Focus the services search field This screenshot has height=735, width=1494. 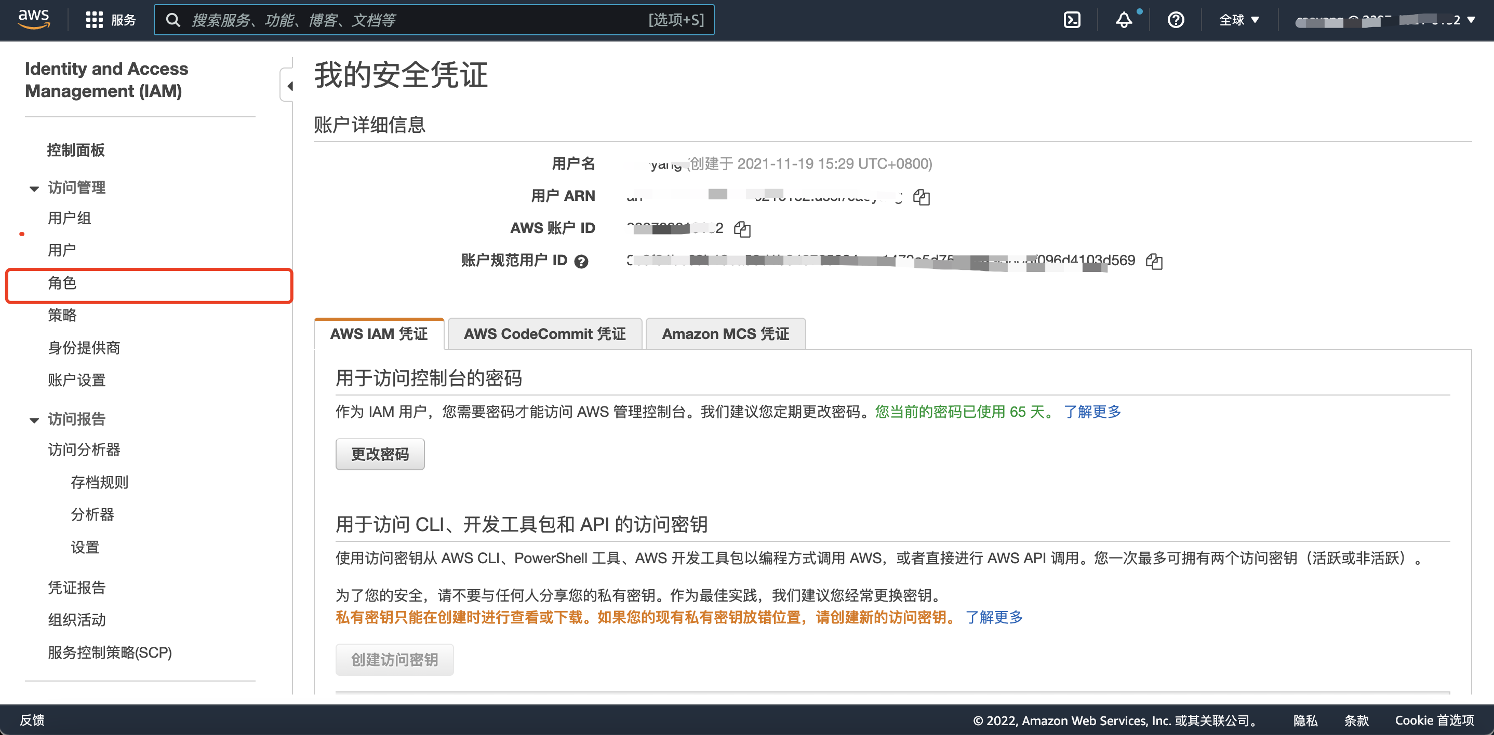434,20
